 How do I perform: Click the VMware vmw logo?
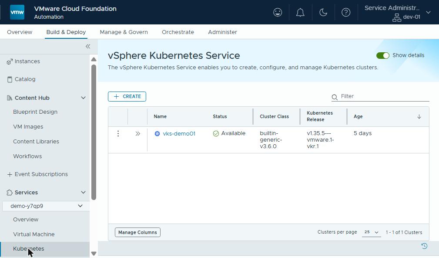[x=17, y=12]
